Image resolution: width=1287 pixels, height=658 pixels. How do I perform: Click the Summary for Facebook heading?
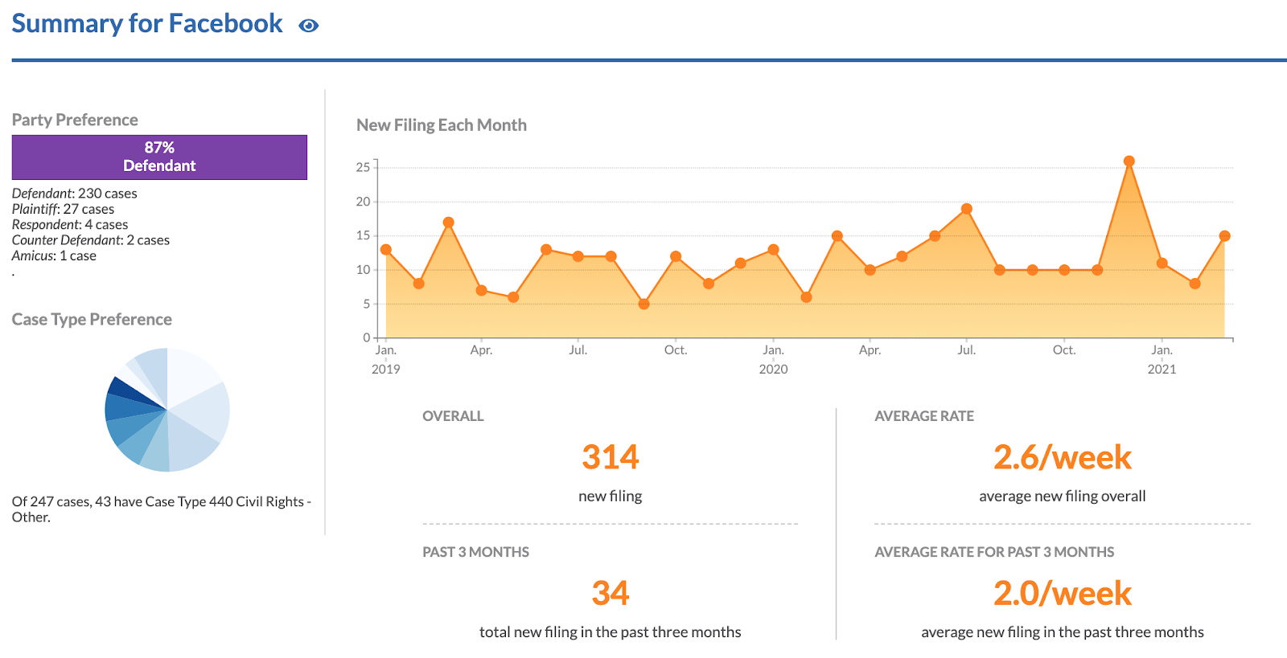tap(147, 23)
